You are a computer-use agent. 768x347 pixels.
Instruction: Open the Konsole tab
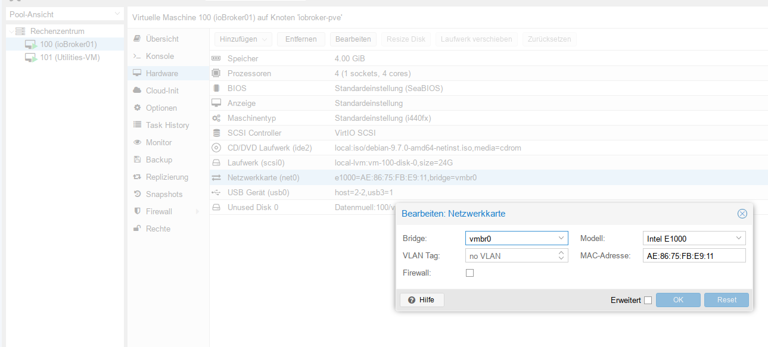pyautogui.click(x=160, y=56)
